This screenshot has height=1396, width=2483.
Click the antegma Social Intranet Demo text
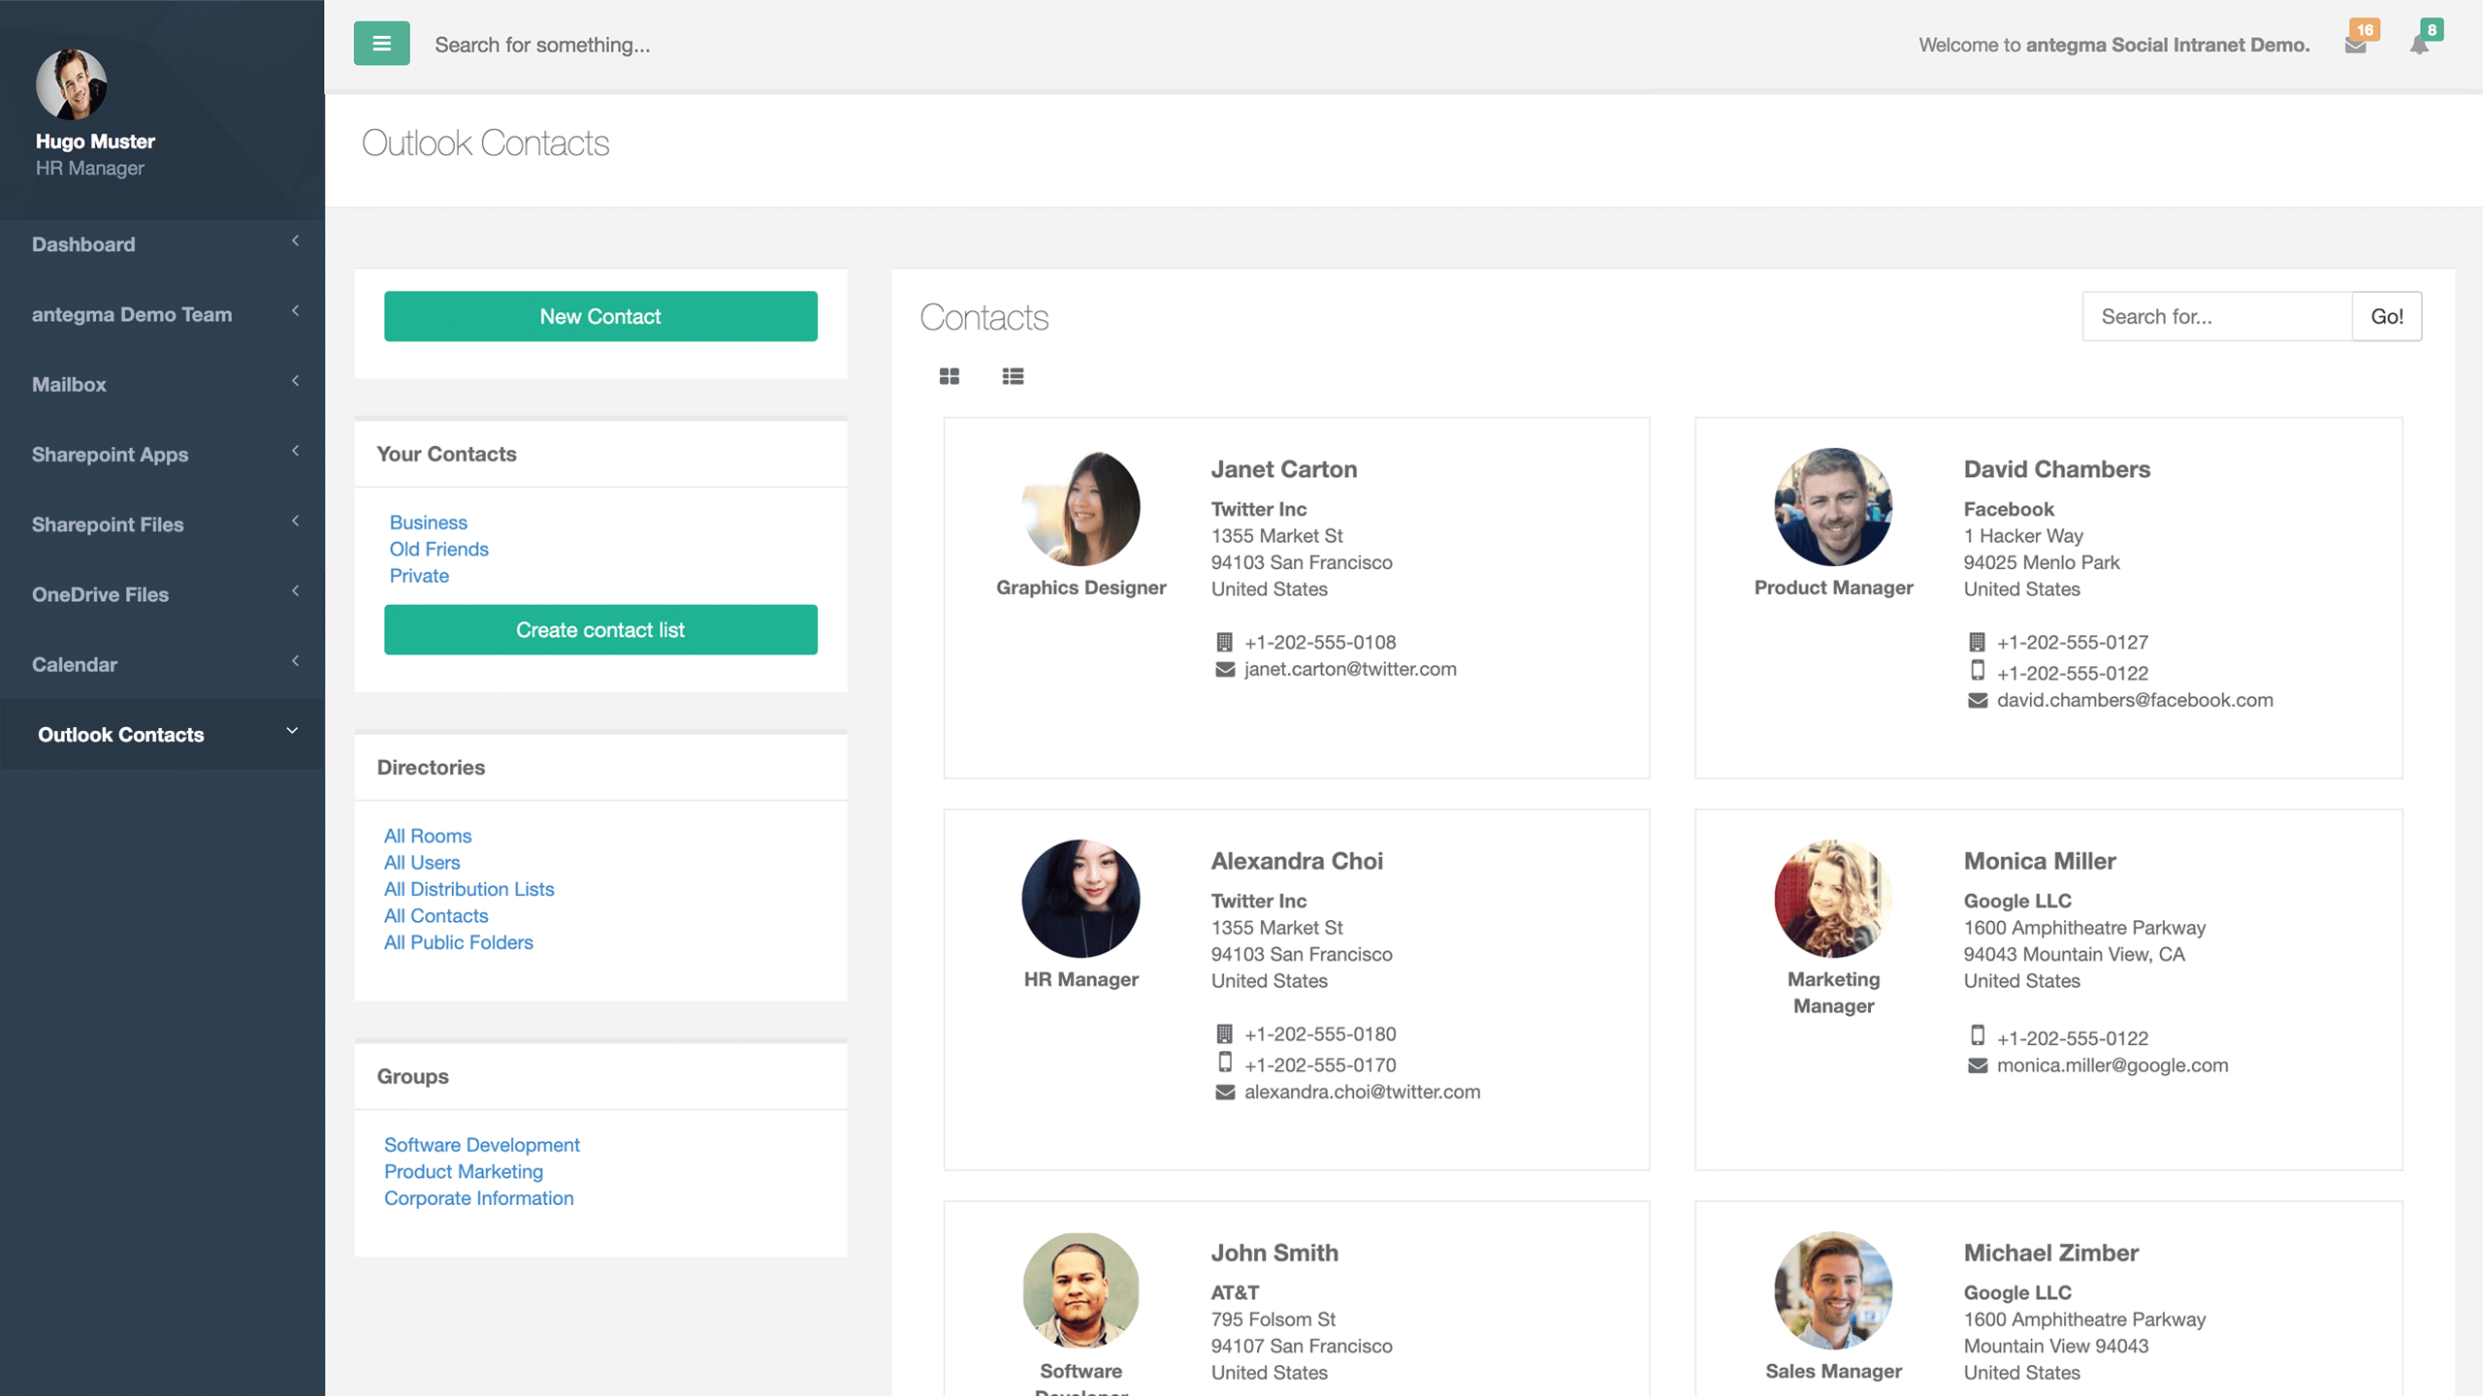click(2167, 45)
